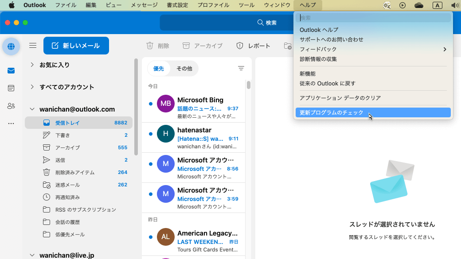Click the MB avatar of Microsoft Bing
The image size is (461, 259).
click(x=165, y=103)
